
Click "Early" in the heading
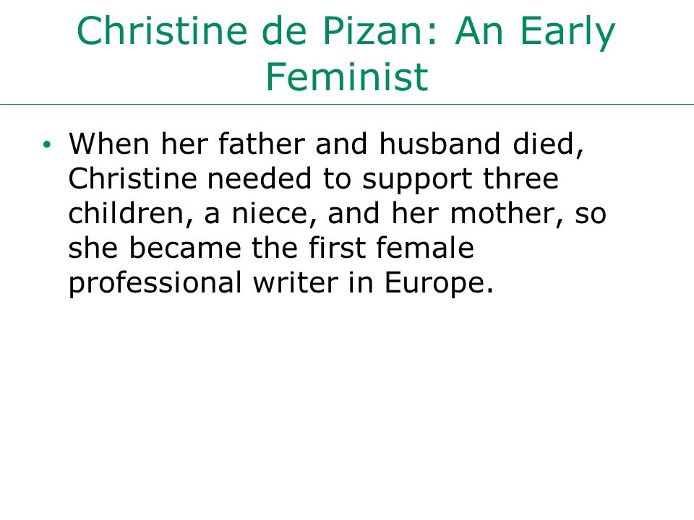tap(568, 32)
